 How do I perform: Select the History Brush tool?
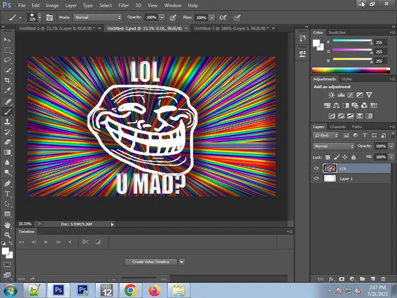click(7, 132)
